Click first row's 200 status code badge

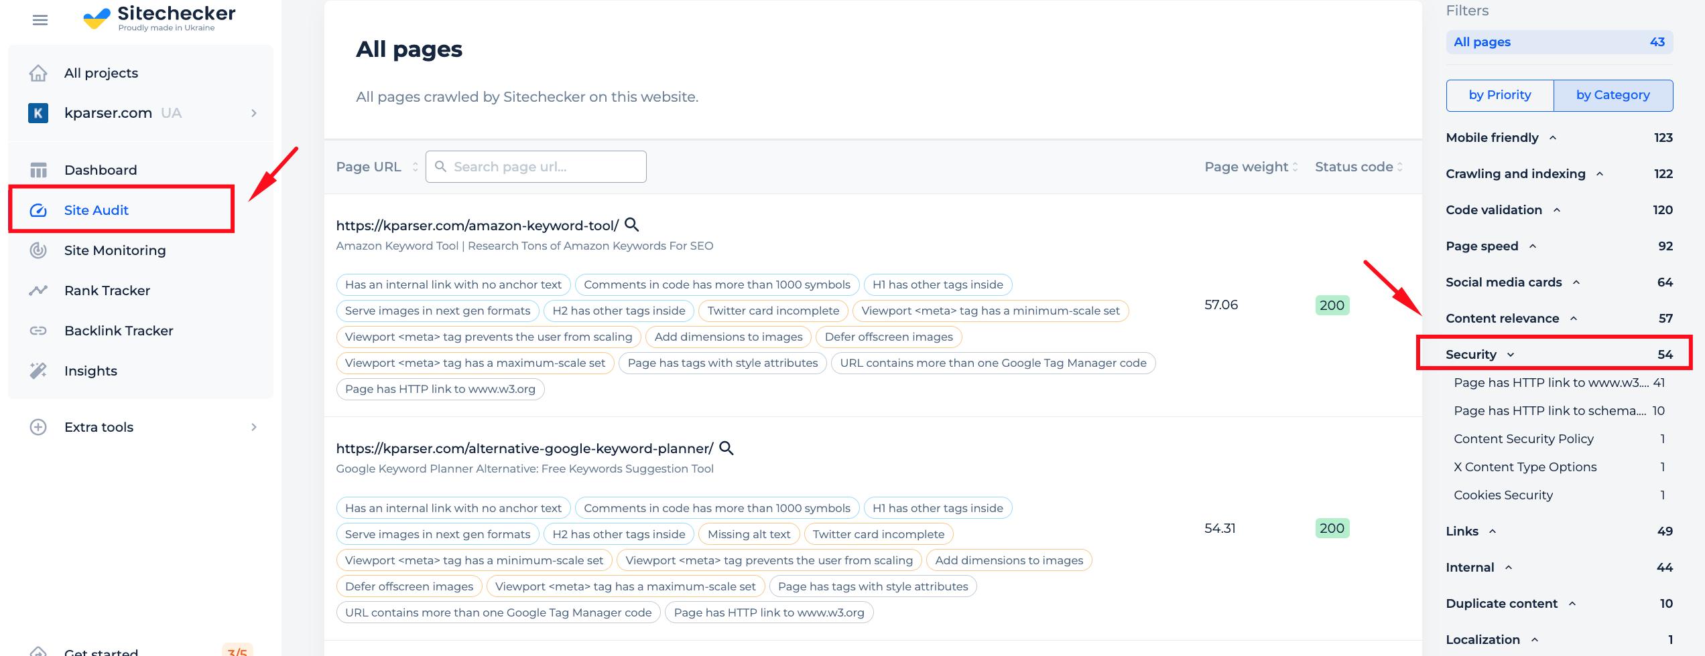[1332, 305]
